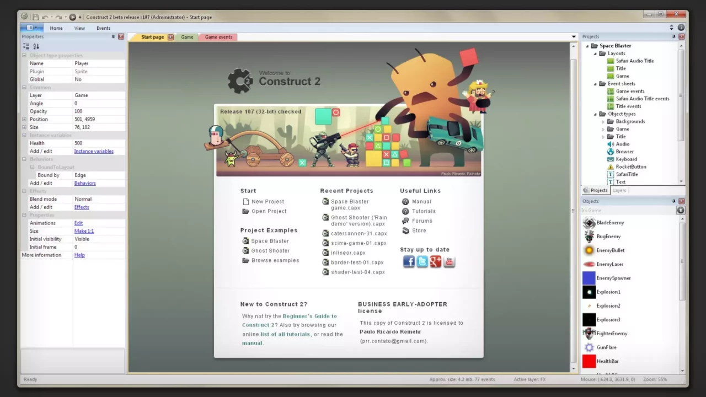Screen dimensions: 706x397
Task: Click the alphabetical sort icon in Properties
Action: [36, 46]
